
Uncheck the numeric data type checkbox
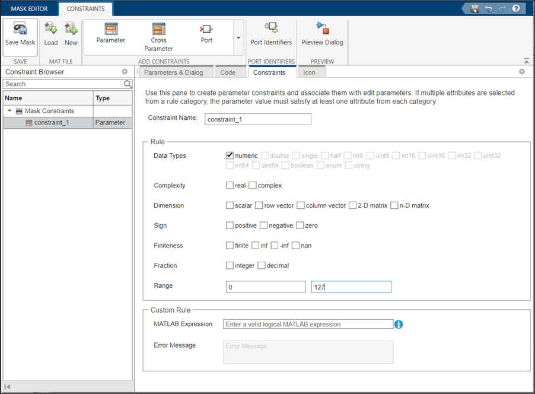pos(230,155)
